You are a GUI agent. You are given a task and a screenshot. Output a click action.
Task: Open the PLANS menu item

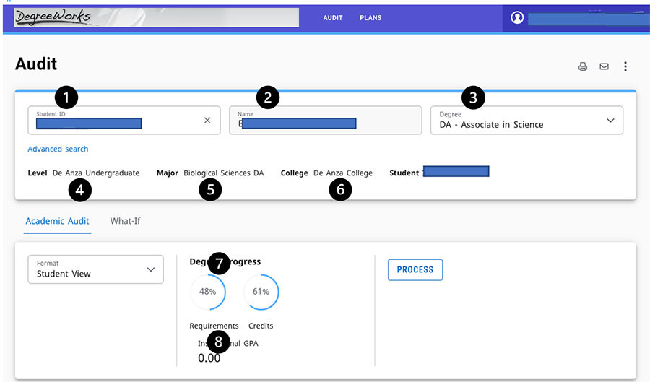[x=370, y=18]
